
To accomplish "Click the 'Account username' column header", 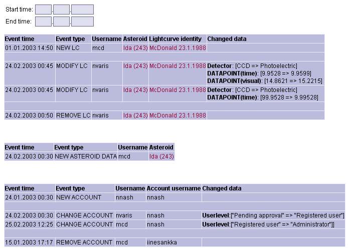I will pyautogui.click(x=173, y=188).
